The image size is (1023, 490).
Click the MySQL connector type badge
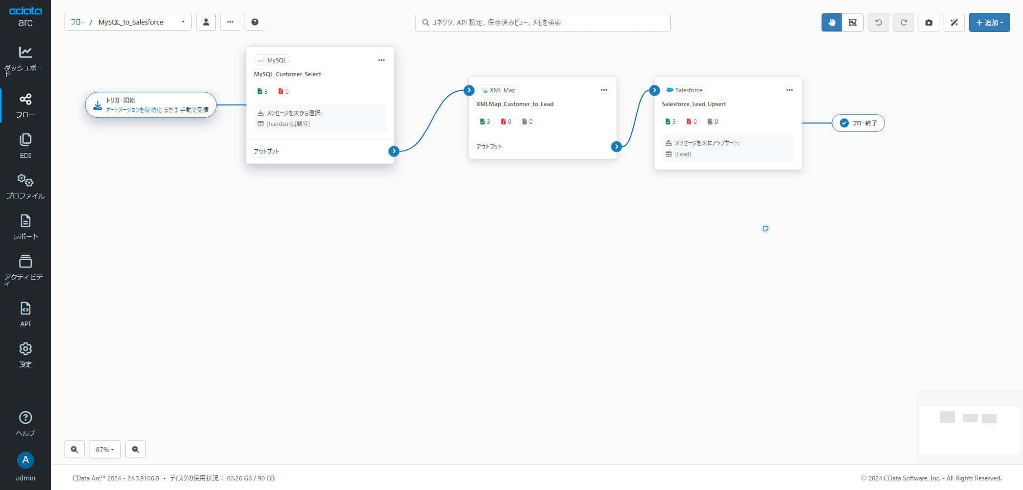272,60
